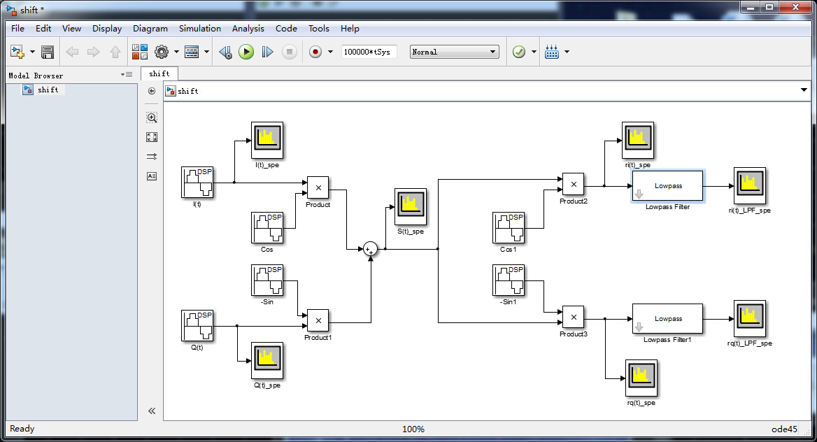
Task: Click the Annotation text tool in palette
Action: tap(152, 176)
